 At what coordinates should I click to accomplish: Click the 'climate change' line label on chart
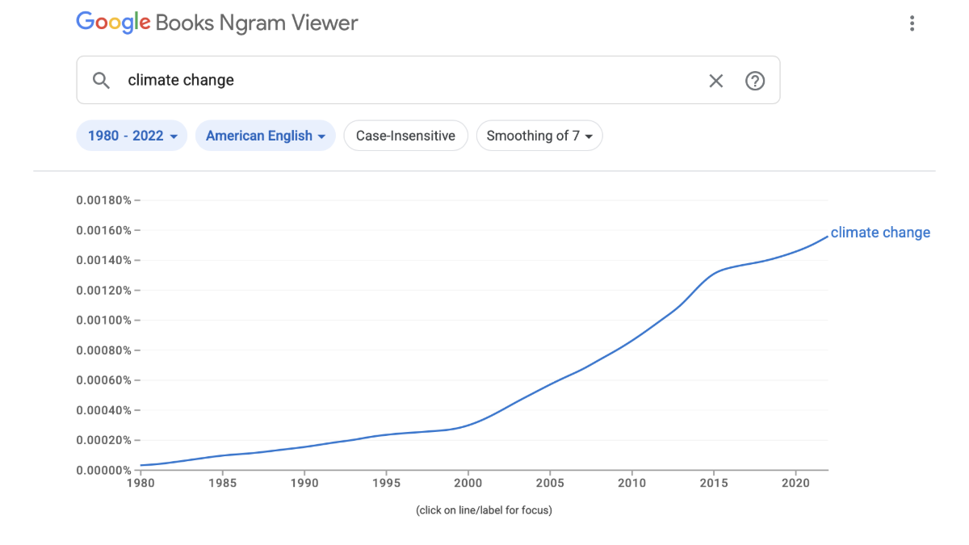(880, 233)
